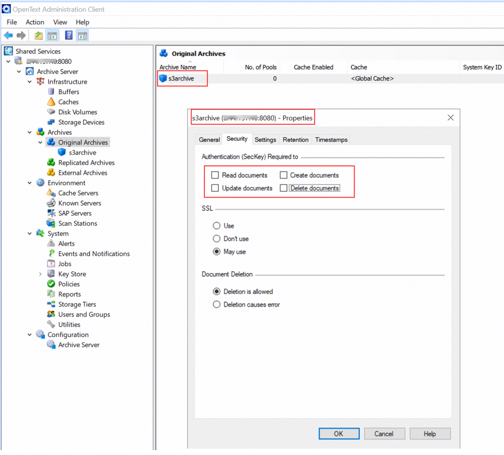Confirm properties with the OK button

click(x=339, y=434)
